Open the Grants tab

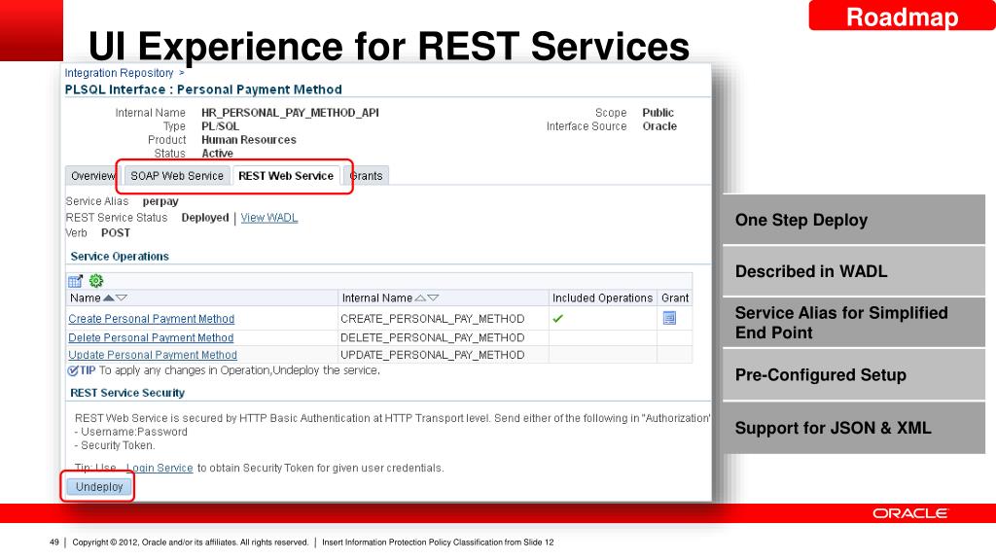[367, 176]
